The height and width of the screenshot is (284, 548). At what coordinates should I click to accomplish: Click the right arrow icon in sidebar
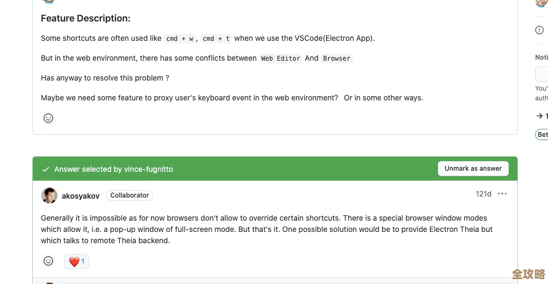(539, 116)
